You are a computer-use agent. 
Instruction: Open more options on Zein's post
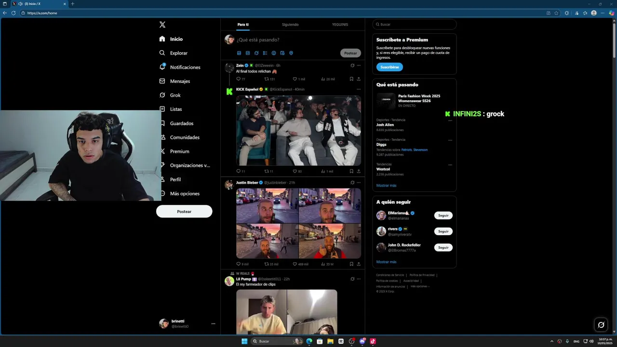(359, 66)
